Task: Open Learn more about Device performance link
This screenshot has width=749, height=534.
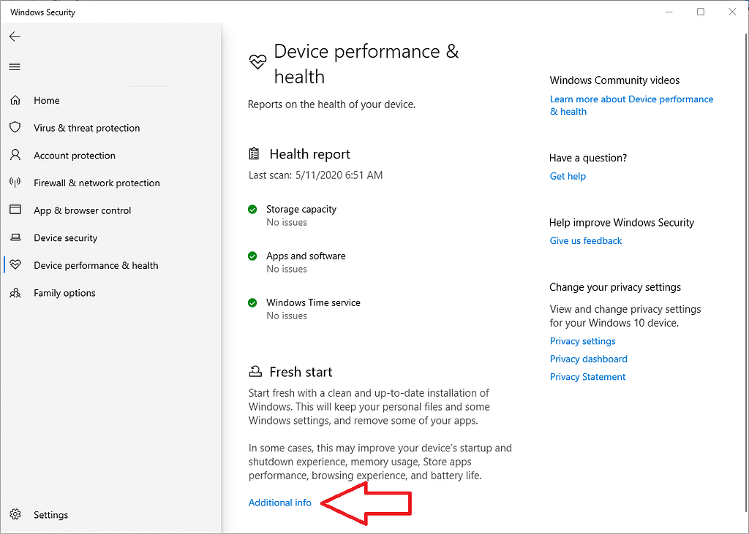Action: click(631, 105)
